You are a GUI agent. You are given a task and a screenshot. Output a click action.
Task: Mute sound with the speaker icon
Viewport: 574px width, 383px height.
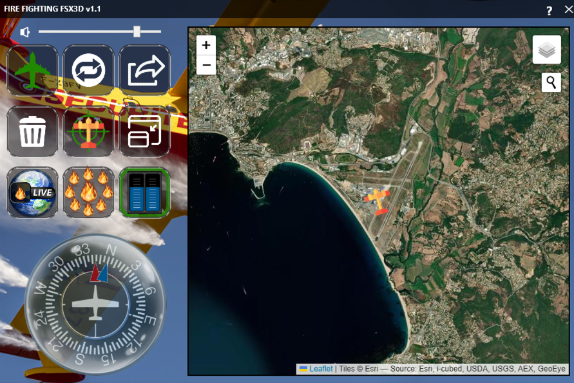24,32
